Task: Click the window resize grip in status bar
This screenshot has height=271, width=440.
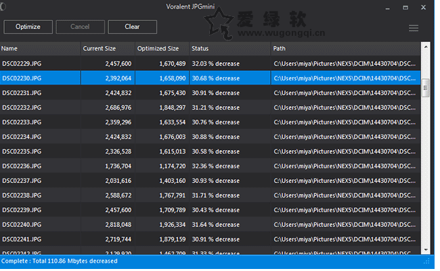Action: (x=427, y=262)
